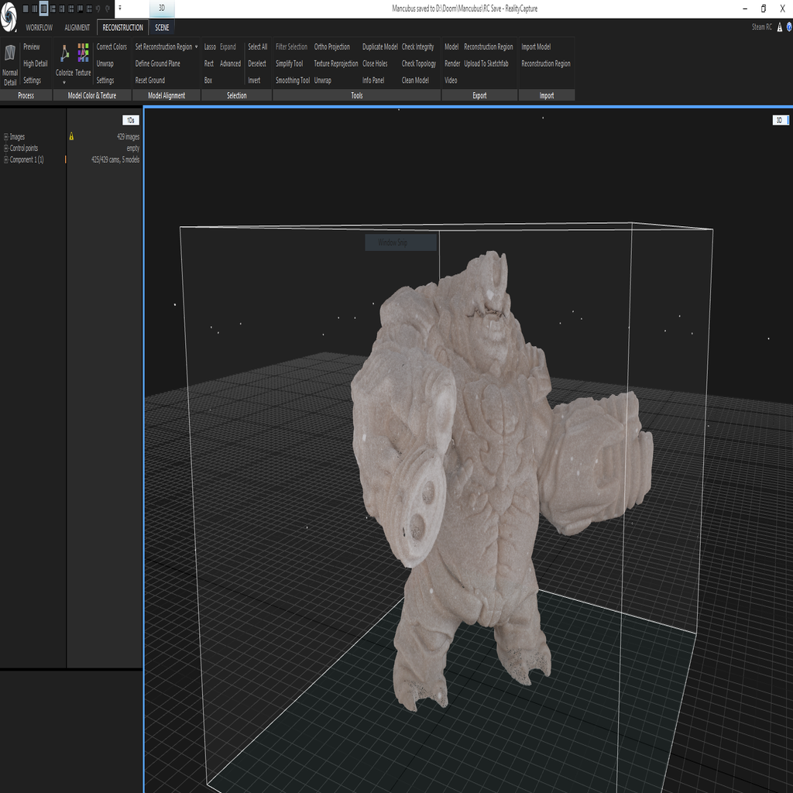Click the help question mark icon

788,27
